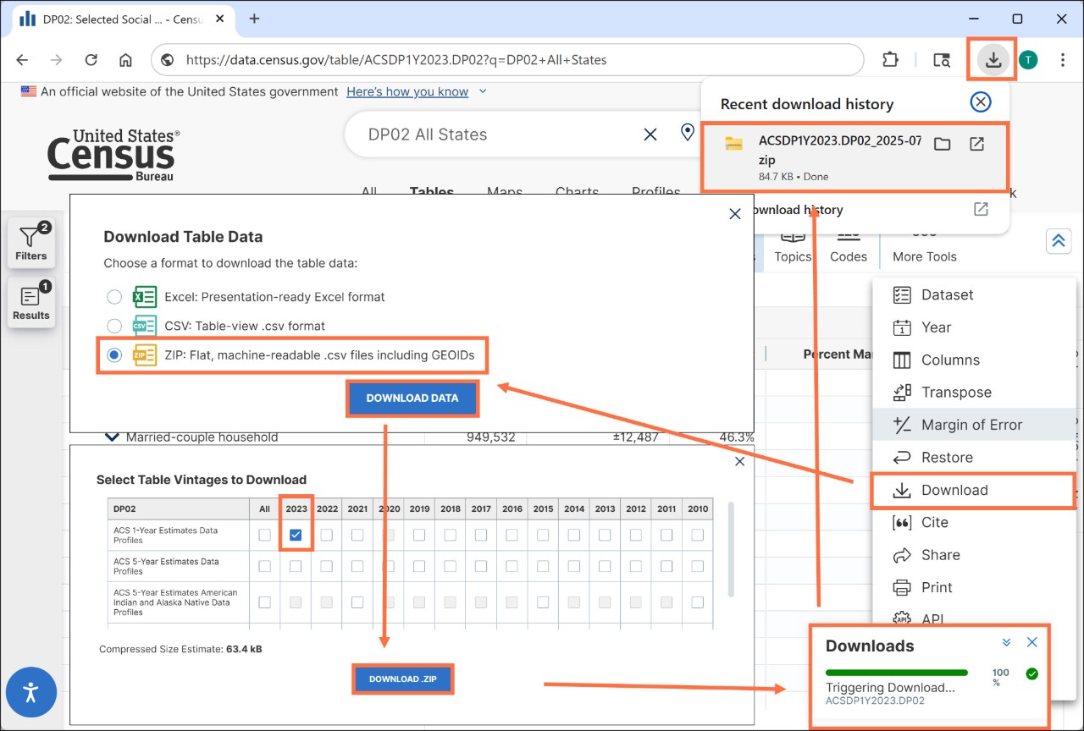
Task: Click the Codes toolbar button
Action: click(849, 246)
